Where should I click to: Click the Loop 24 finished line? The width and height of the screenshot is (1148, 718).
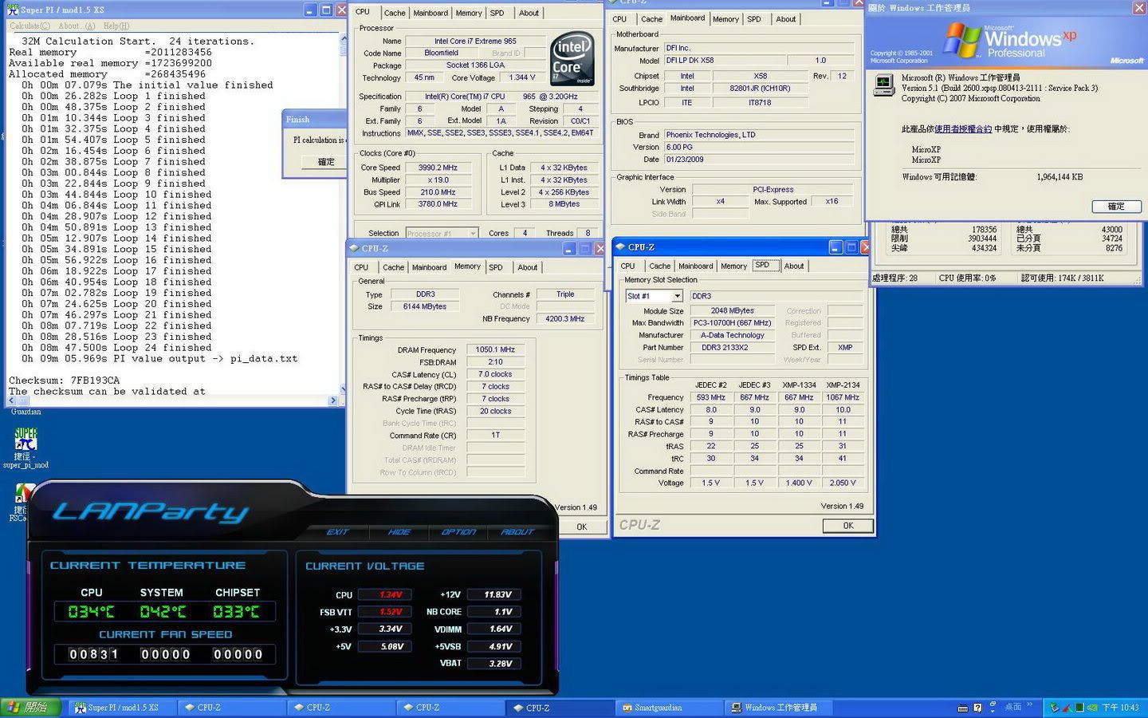pos(116,348)
